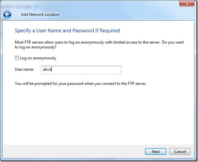Click the blurred background window title text
Viewport: 198px width, 162px height.
[19, 6]
